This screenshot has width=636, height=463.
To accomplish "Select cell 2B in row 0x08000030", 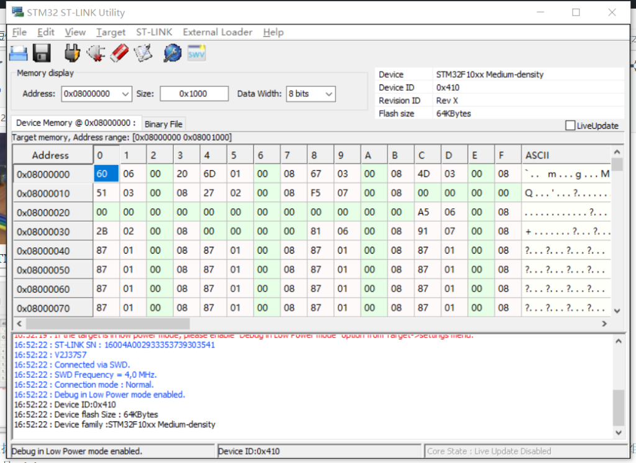I will pos(106,231).
